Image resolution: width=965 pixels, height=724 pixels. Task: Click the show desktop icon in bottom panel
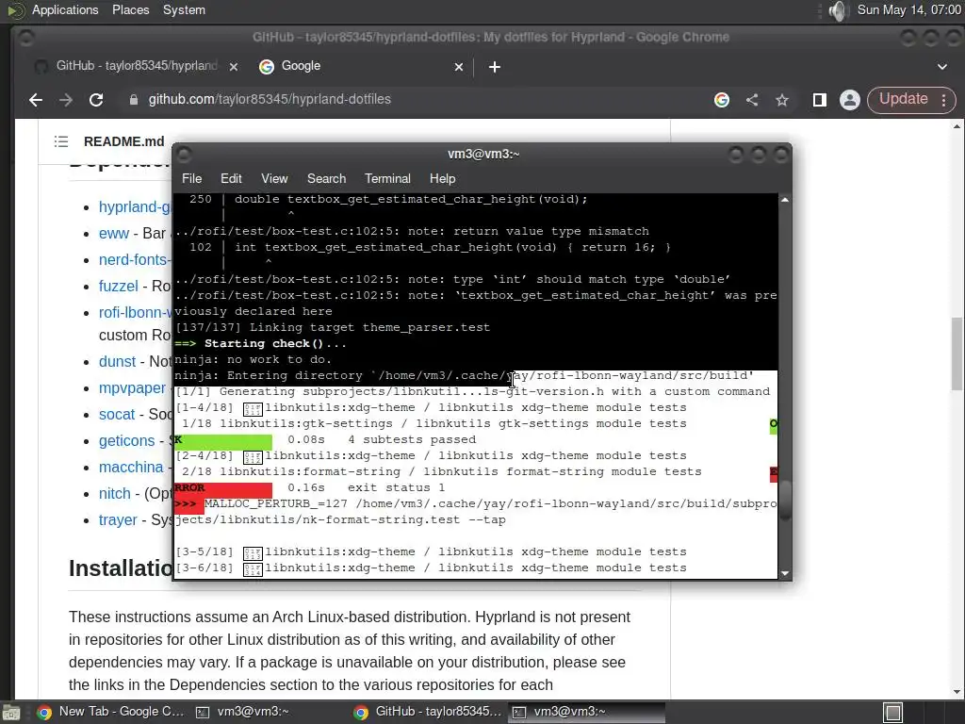9,713
